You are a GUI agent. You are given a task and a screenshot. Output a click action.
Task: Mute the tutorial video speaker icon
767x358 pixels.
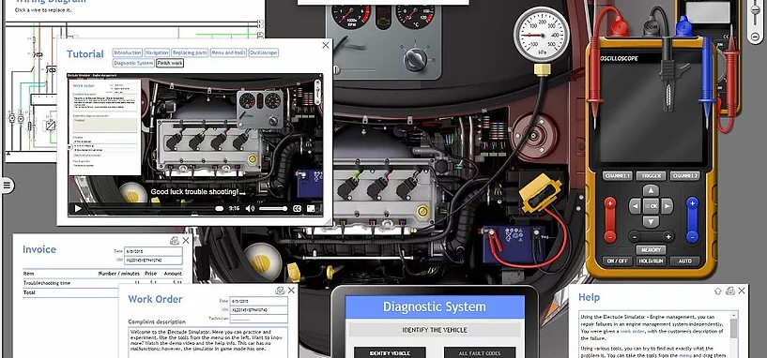(250, 209)
